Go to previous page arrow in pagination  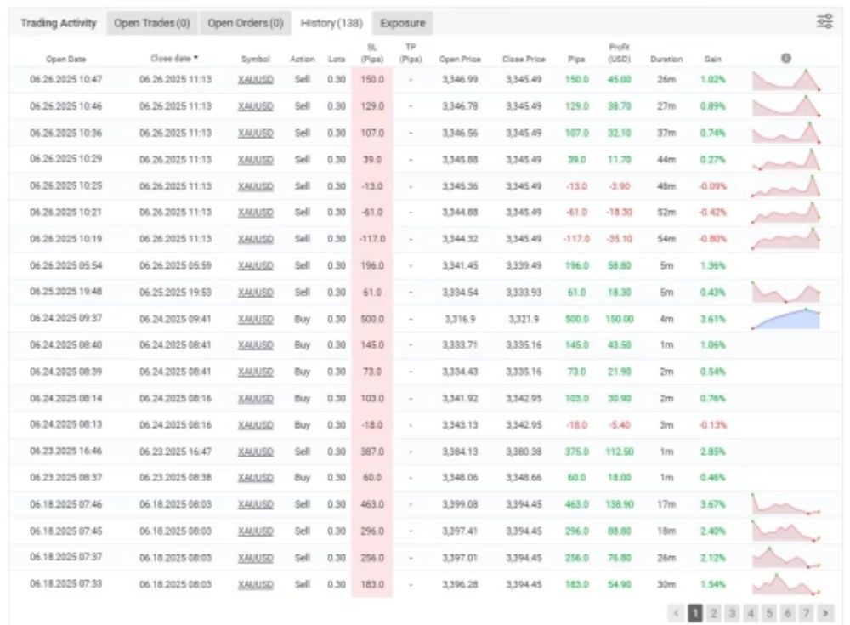coord(677,611)
